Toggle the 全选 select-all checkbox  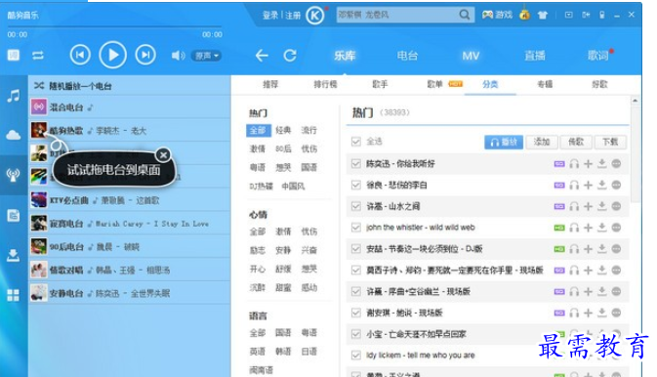pyautogui.click(x=356, y=142)
